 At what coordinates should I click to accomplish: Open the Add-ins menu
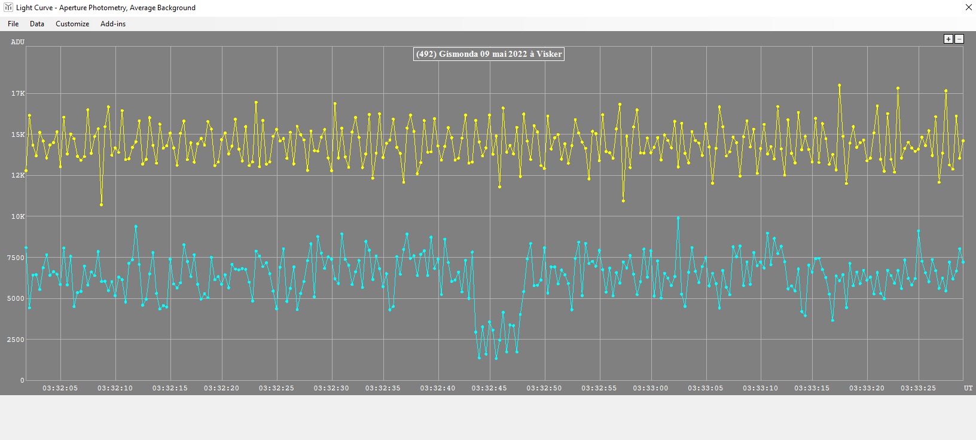coord(113,24)
